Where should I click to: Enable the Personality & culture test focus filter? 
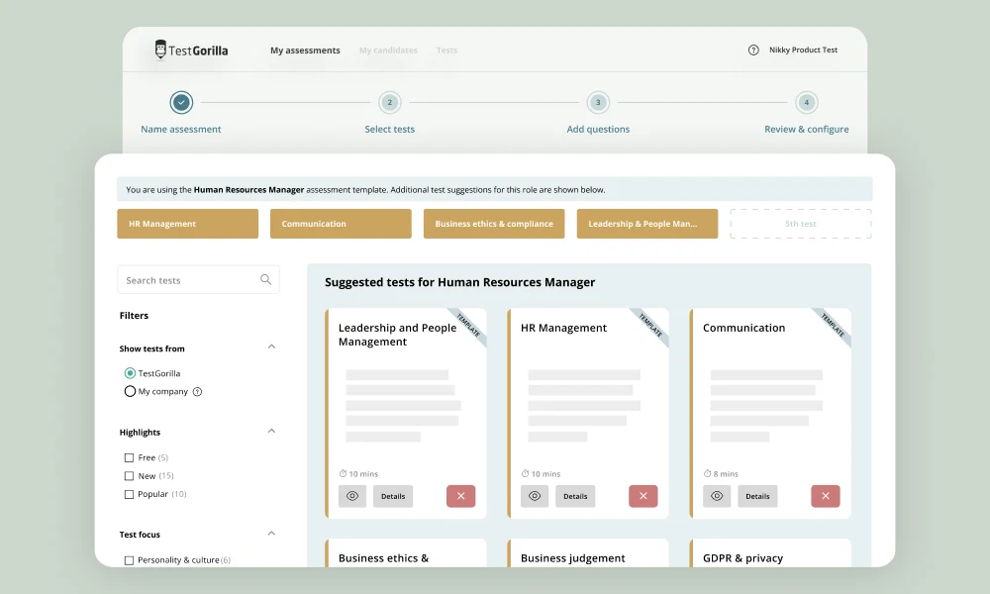click(129, 559)
